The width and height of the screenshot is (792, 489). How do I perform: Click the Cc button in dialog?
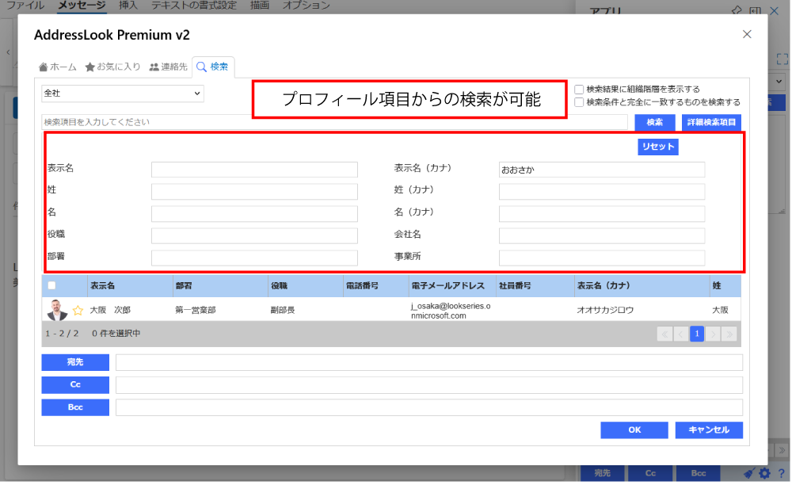coord(75,385)
